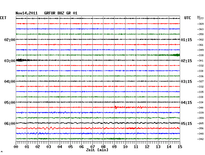Select the "03:15" UTC time label

pyautogui.click(x=186, y=82)
